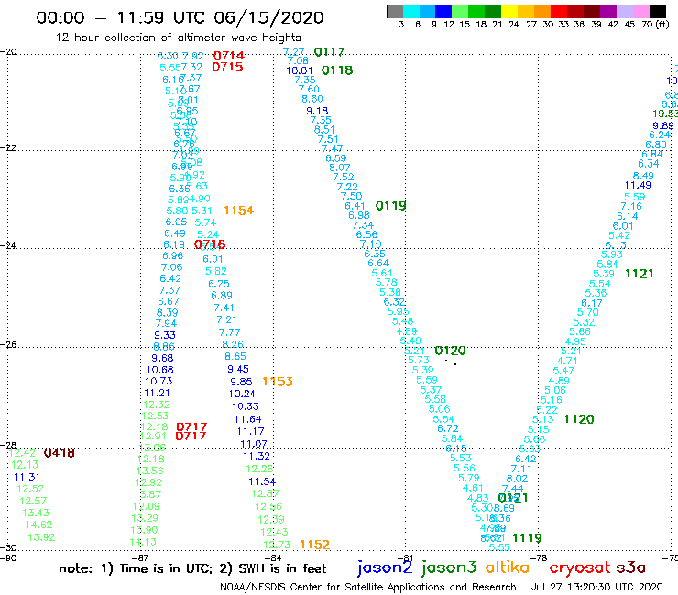The height and width of the screenshot is (595, 678).
Task: Click the red 'cryosat' satellite label
Action: 580,568
